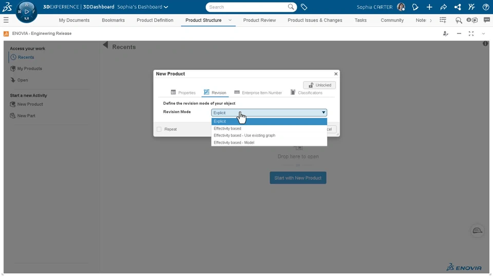Open Enterprise Item Number tab
Image resolution: width=493 pixels, height=277 pixels.
pyautogui.click(x=258, y=93)
